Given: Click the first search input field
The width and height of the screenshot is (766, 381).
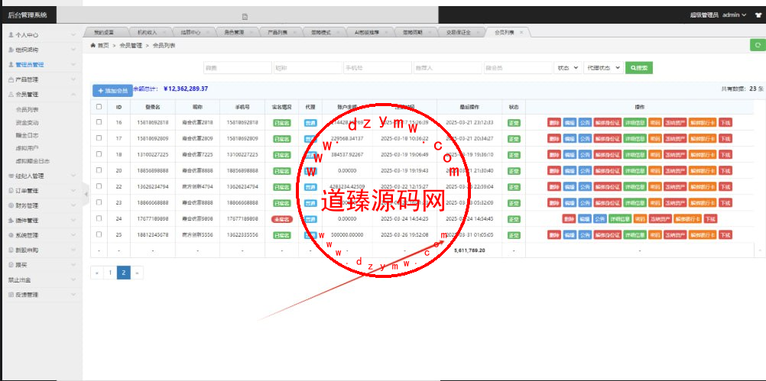Looking at the screenshot, I should tap(237, 68).
